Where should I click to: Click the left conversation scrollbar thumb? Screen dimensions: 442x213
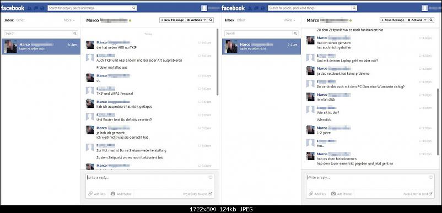(x=217, y=62)
